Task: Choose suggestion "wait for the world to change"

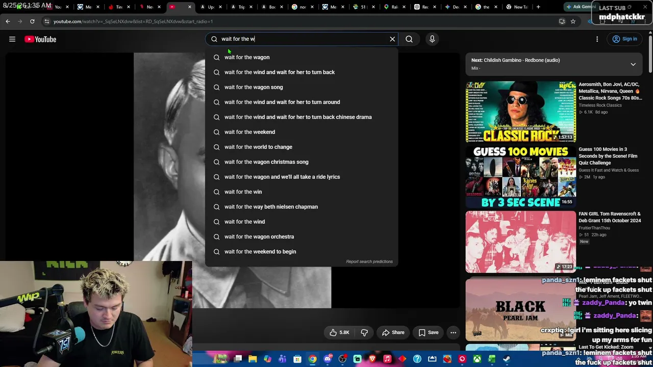Action: coord(301,147)
